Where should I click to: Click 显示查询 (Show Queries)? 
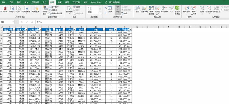point(53,7)
